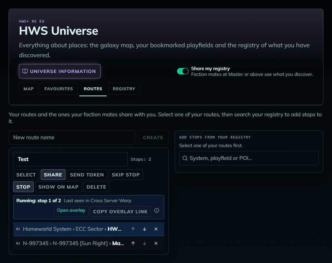Focus the New route name field

pyautogui.click(x=72, y=137)
